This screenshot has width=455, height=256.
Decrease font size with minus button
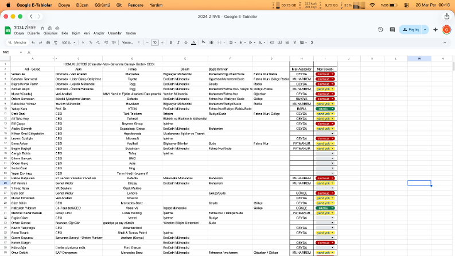point(147,42)
